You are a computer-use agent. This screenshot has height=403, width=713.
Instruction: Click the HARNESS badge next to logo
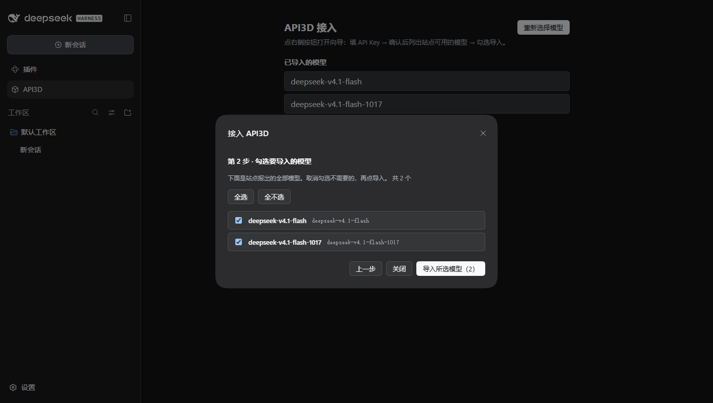point(89,19)
